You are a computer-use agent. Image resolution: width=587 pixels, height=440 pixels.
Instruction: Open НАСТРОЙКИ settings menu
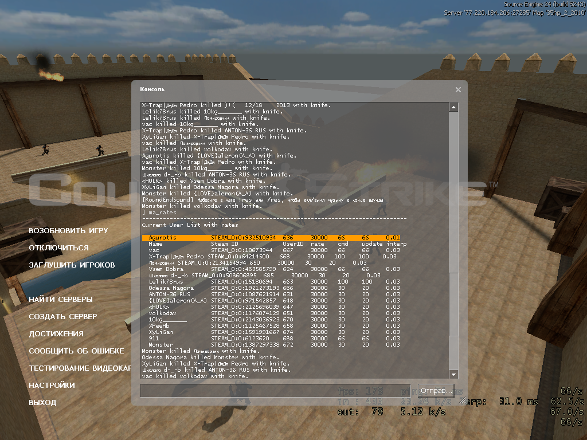[x=52, y=386]
